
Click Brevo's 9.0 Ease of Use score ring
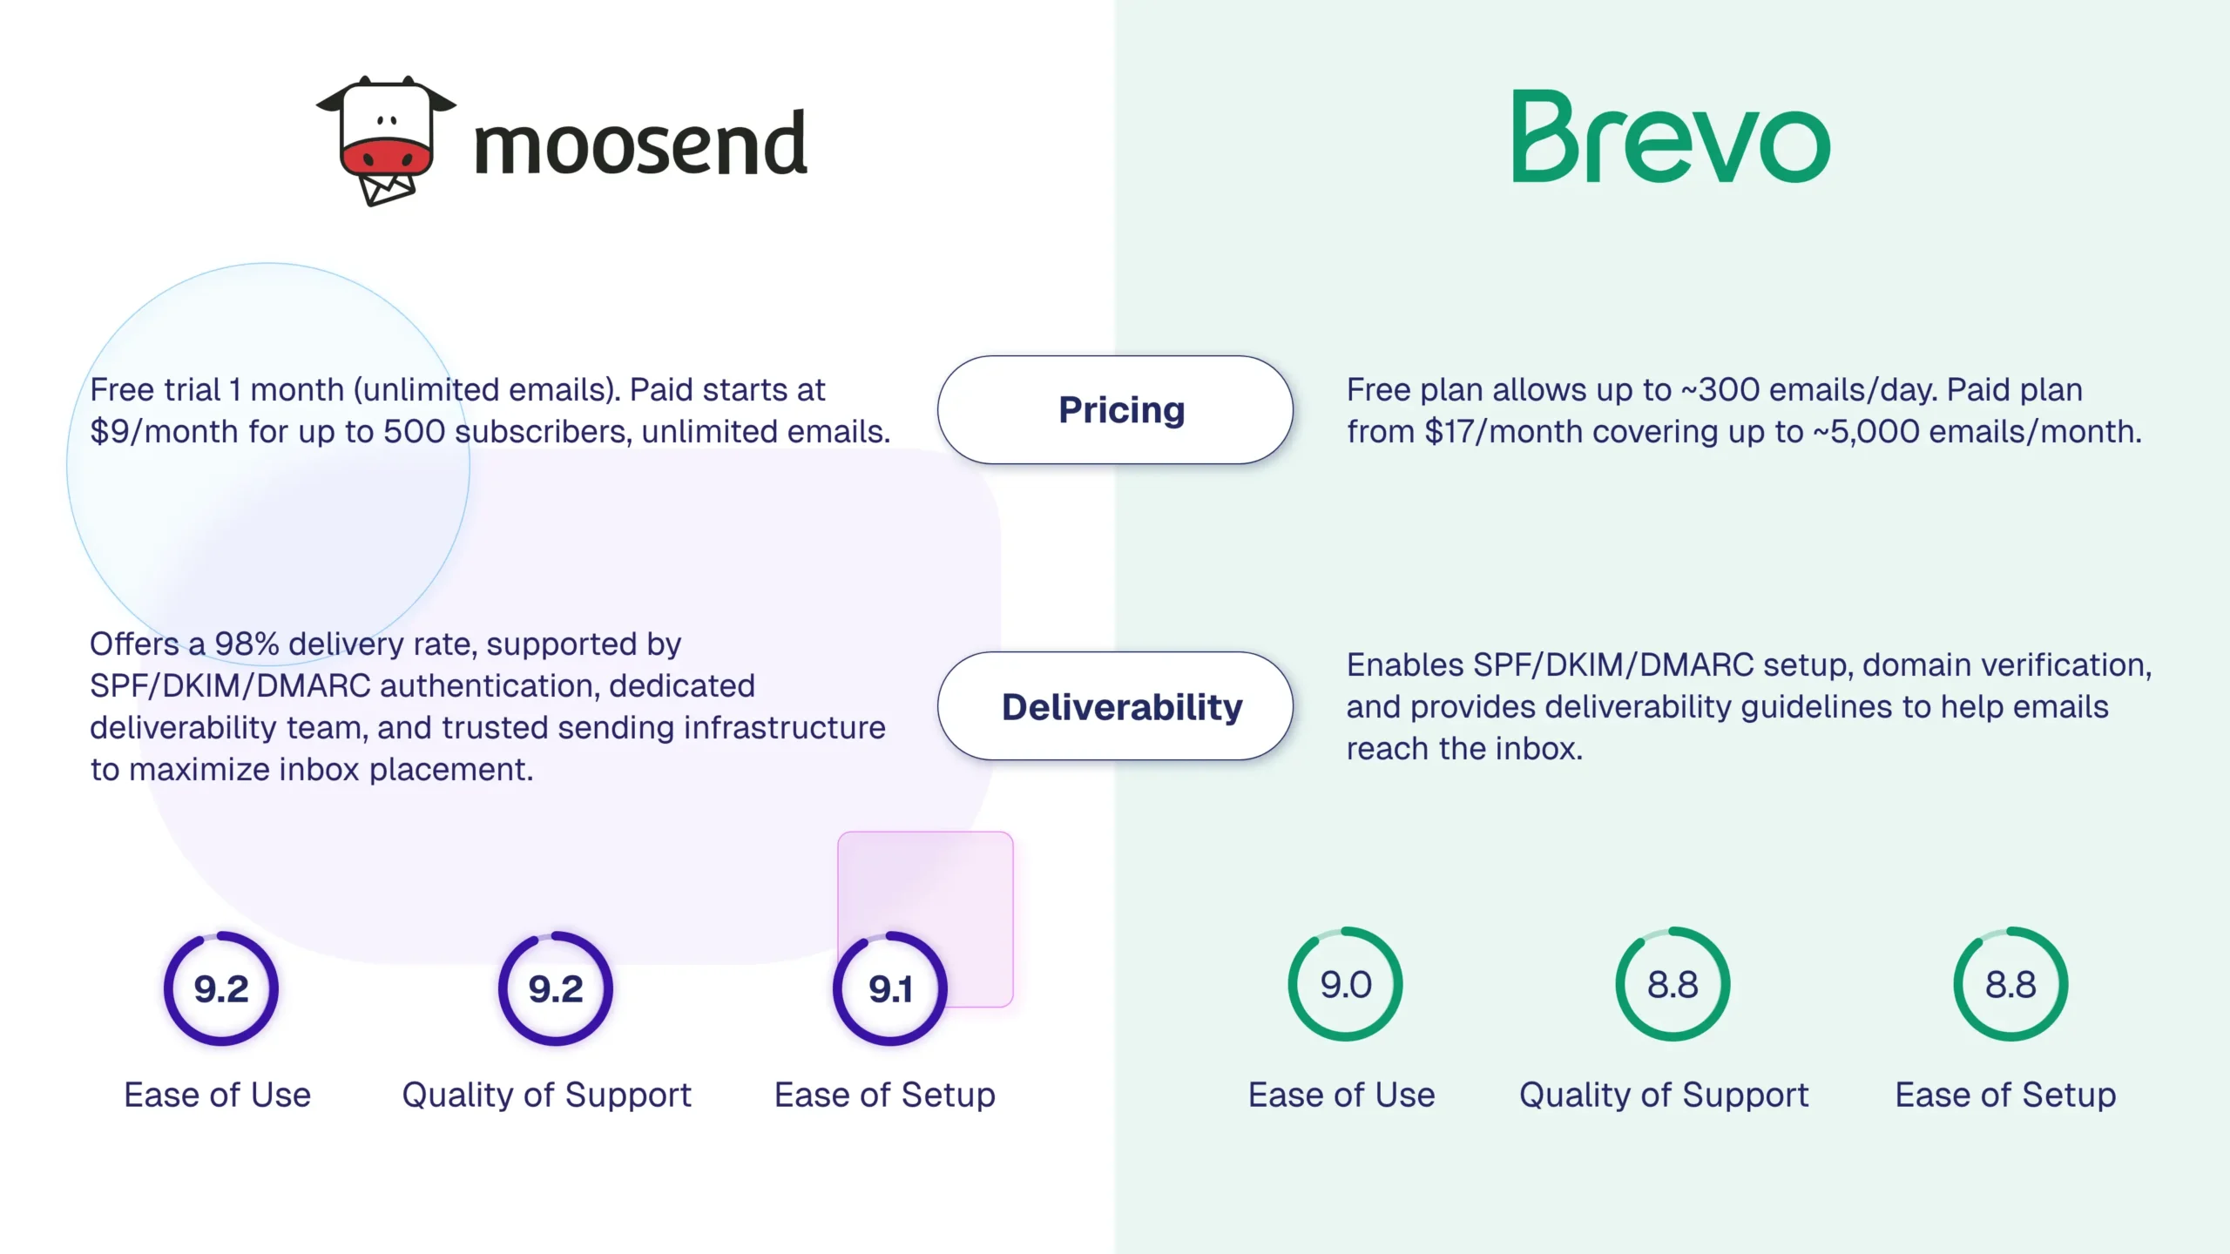pos(1345,984)
